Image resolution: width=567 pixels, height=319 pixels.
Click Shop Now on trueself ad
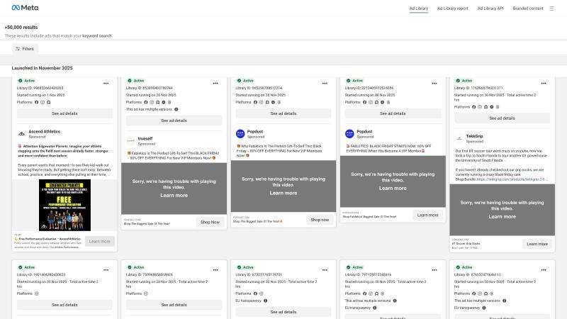(x=210, y=222)
